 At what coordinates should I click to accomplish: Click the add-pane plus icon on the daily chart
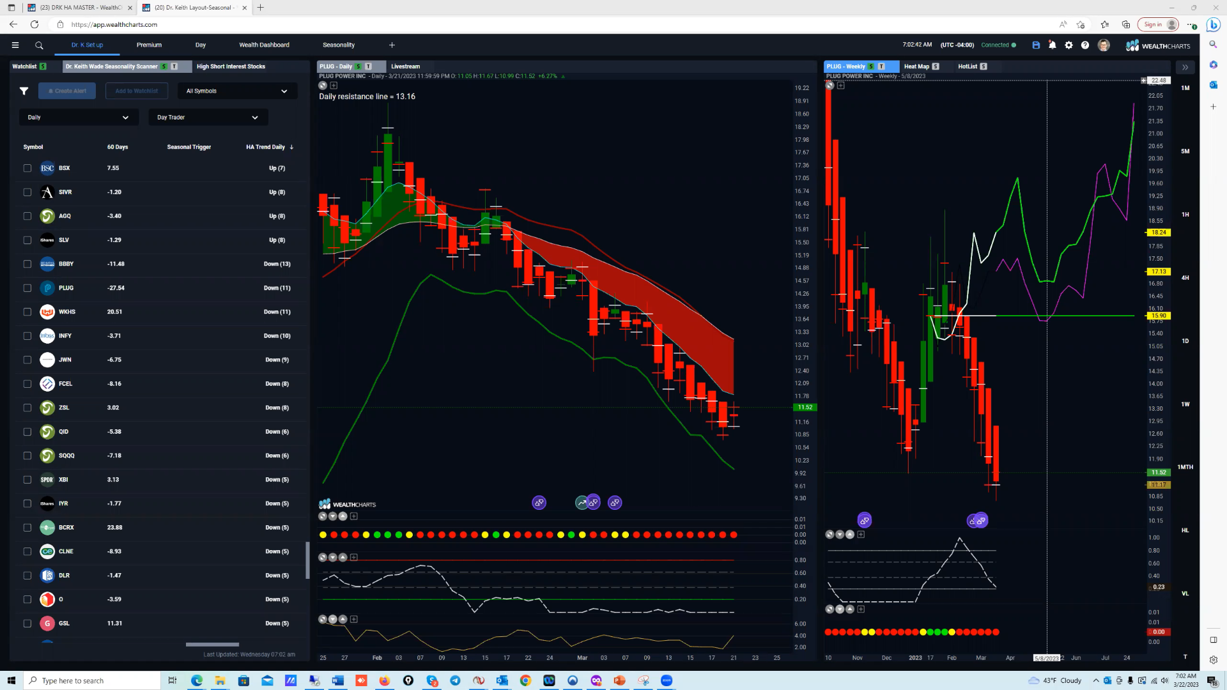point(334,86)
